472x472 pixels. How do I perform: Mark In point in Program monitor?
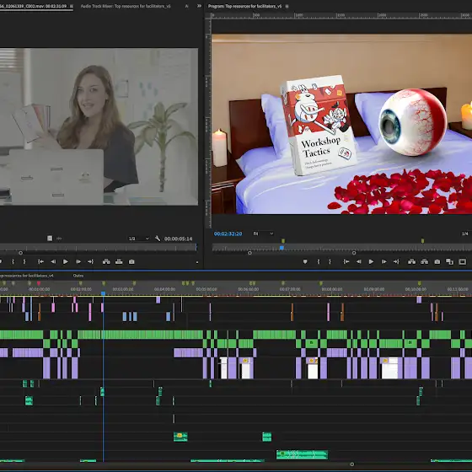(x=319, y=262)
